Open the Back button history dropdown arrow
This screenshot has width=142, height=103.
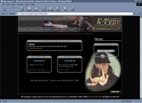tap(9, 9)
